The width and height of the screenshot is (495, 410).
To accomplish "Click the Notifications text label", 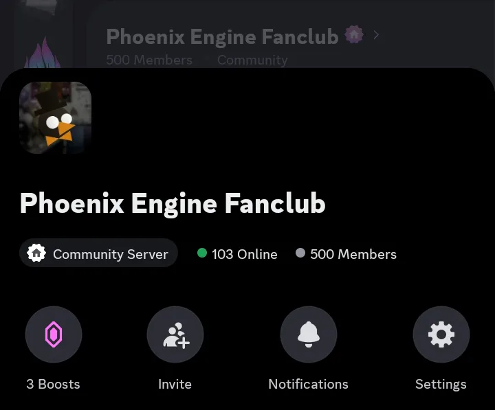I will point(309,384).
